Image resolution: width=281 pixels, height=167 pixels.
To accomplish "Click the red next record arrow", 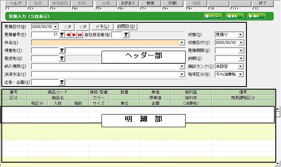I will pyautogui.click(x=74, y=35).
